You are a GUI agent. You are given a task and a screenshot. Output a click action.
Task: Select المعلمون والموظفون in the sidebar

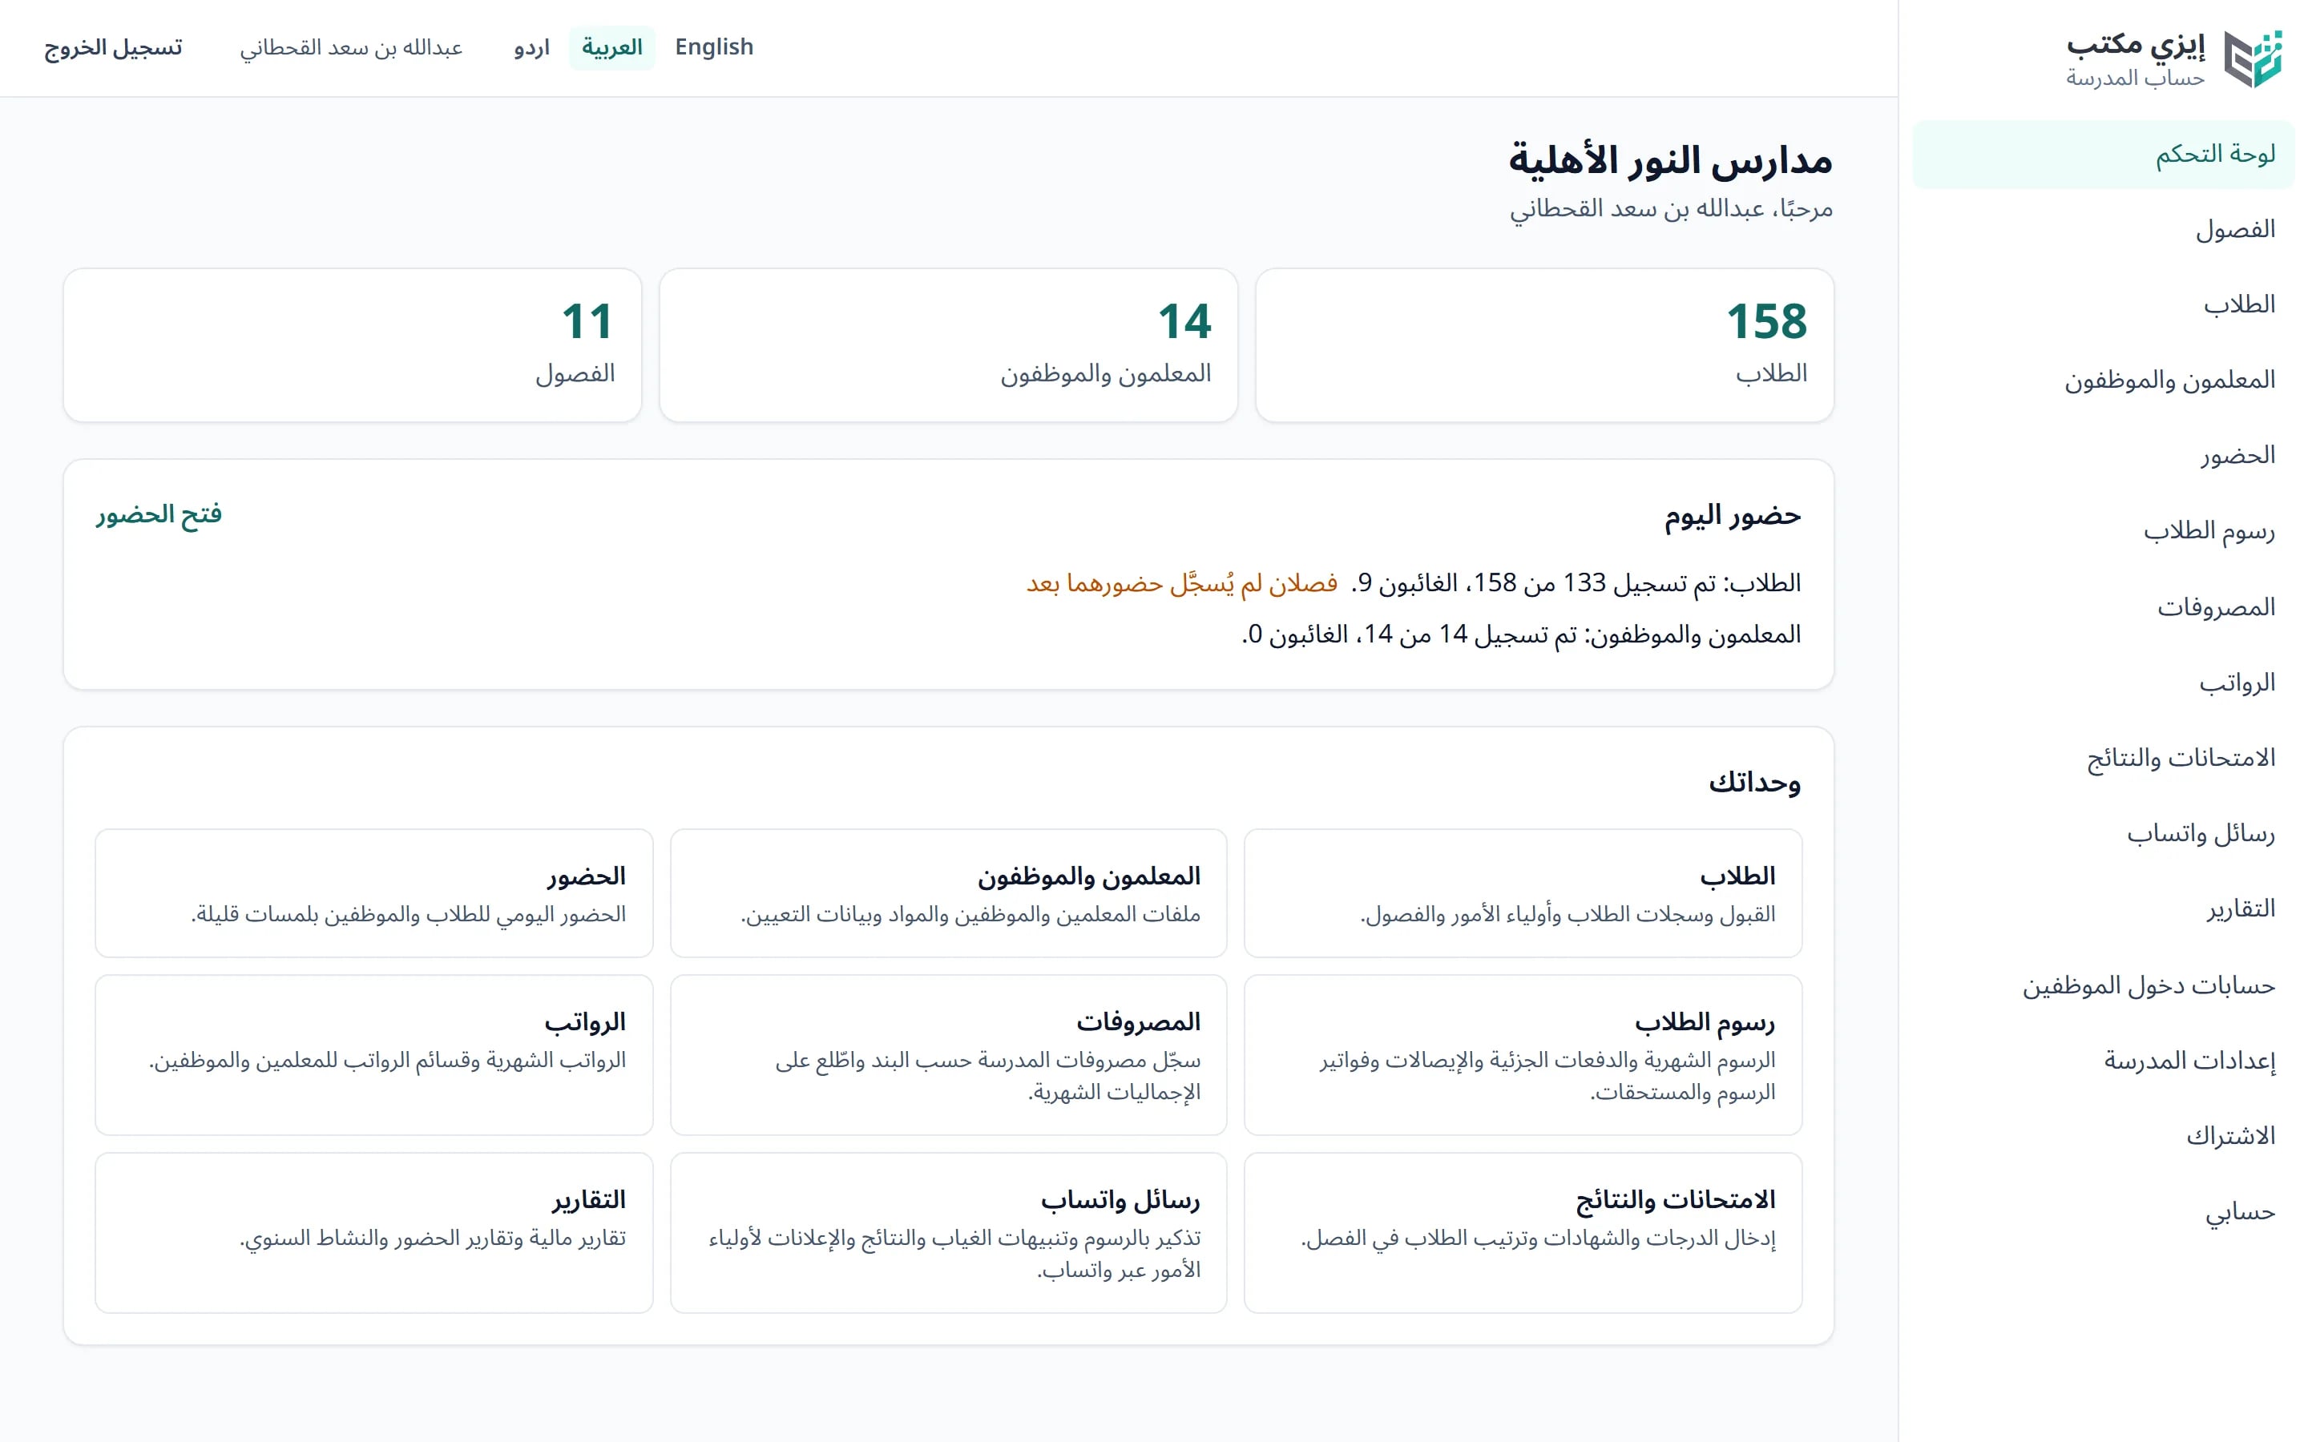point(2103,380)
